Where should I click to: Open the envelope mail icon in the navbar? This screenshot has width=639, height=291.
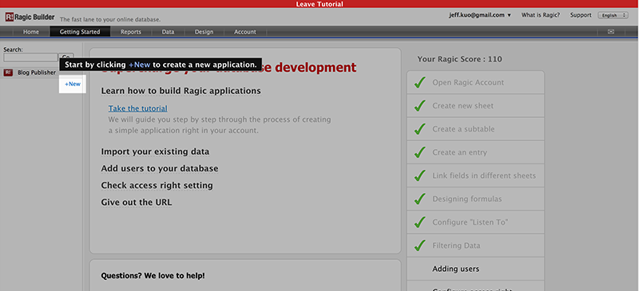tap(610, 32)
